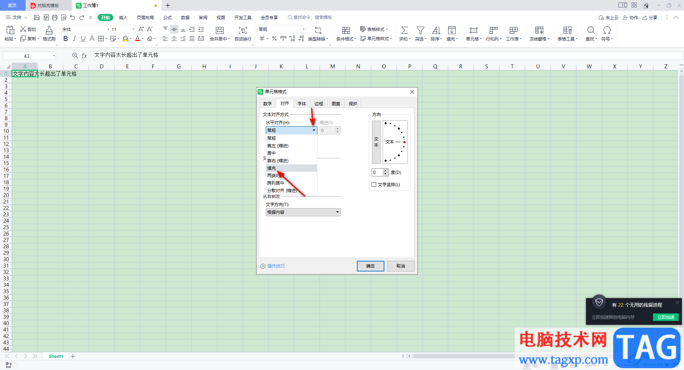Image resolution: width=684 pixels, height=370 pixels.
Task: Click the yellow fill color bucket
Action: pyautogui.click(x=125, y=38)
